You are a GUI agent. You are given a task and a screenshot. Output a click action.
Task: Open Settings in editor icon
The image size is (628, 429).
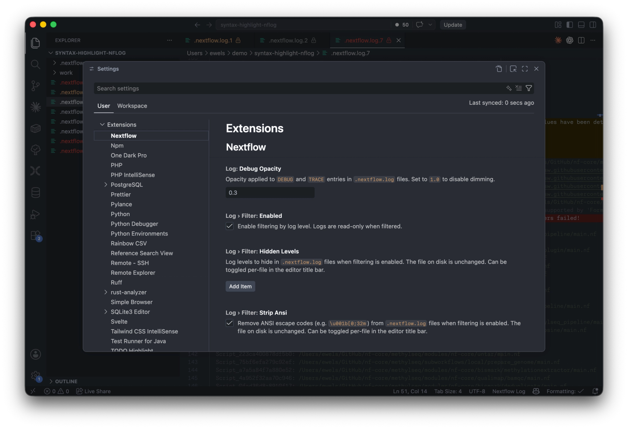513,69
